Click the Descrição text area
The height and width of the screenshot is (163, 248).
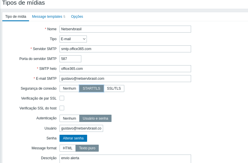125,159
